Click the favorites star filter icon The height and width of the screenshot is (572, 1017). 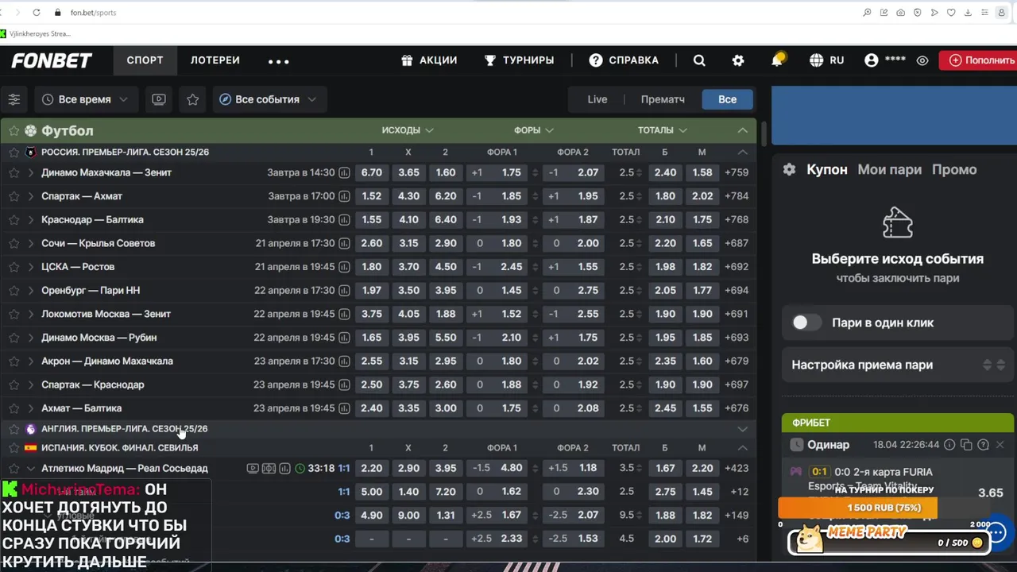coord(192,99)
